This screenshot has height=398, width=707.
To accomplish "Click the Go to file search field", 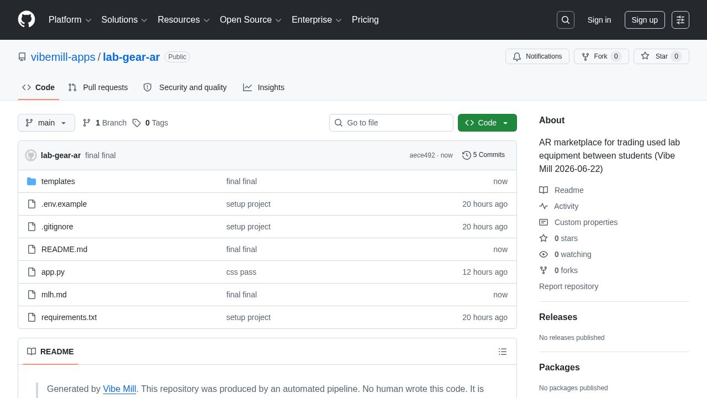I will click(391, 123).
